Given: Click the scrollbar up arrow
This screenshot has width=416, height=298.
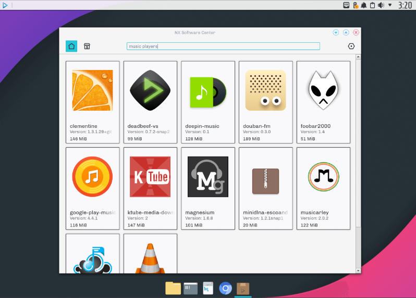Looking at the screenshot, I should [x=358, y=57].
